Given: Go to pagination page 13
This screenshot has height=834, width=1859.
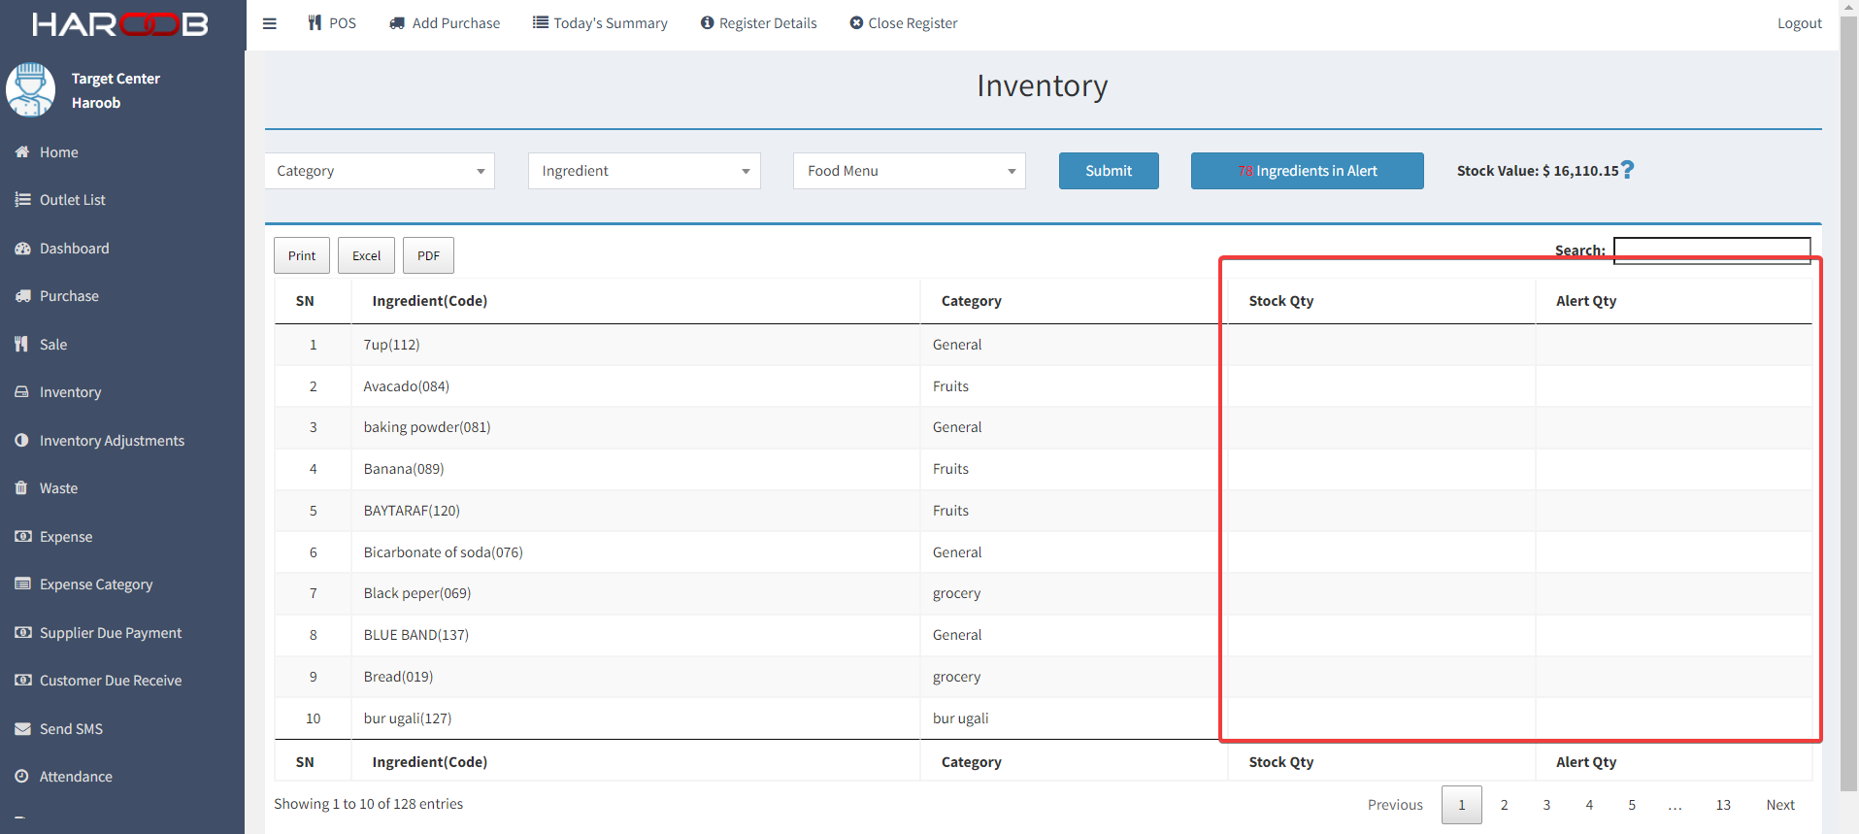Looking at the screenshot, I should [x=1723, y=805].
